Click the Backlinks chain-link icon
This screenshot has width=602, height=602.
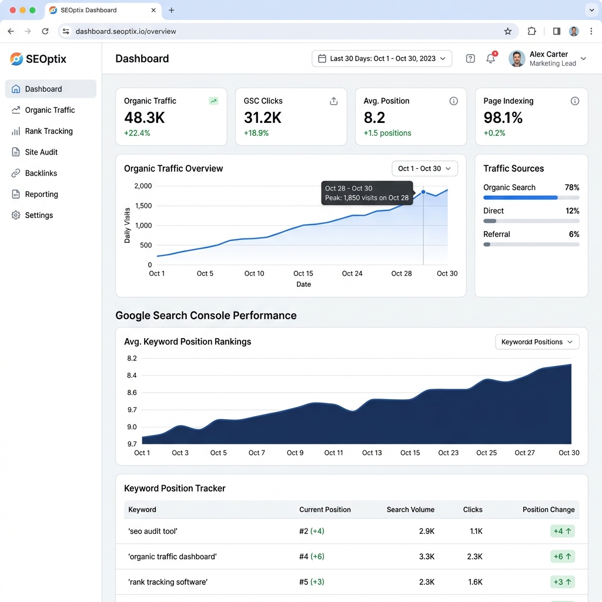(x=16, y=173)
